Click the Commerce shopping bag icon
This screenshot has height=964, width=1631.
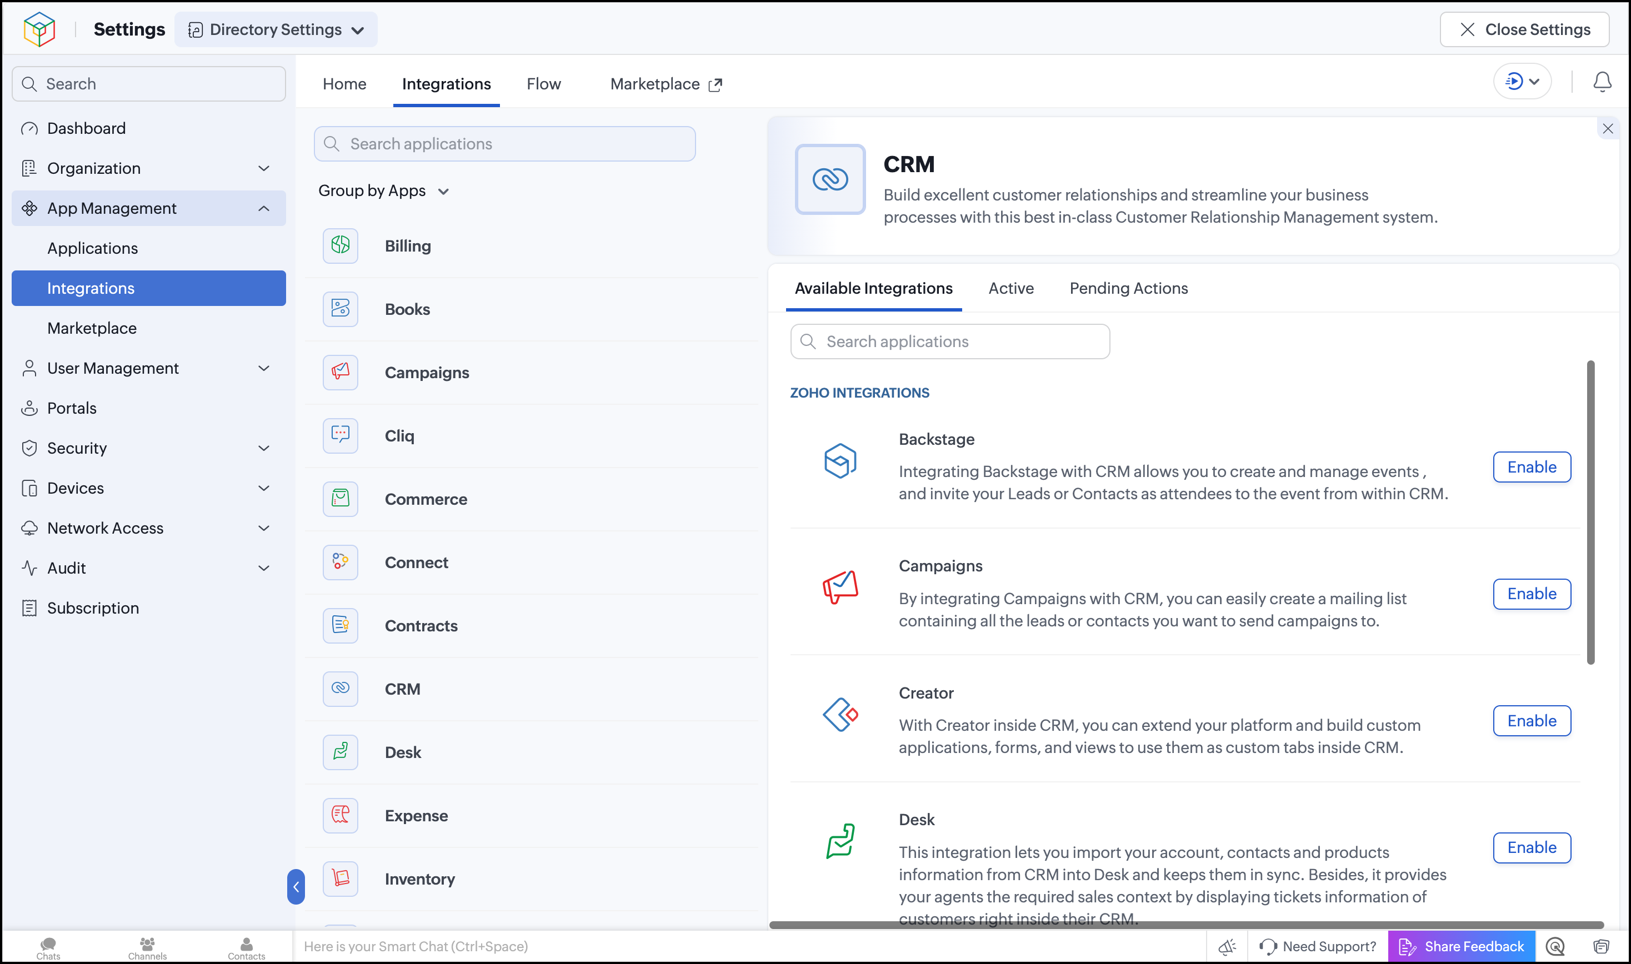point(340,499)
